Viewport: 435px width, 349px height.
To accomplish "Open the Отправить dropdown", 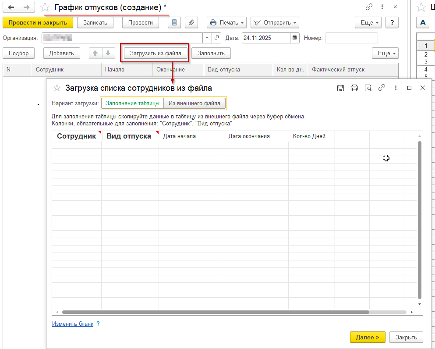I will (x=275, y=22).
